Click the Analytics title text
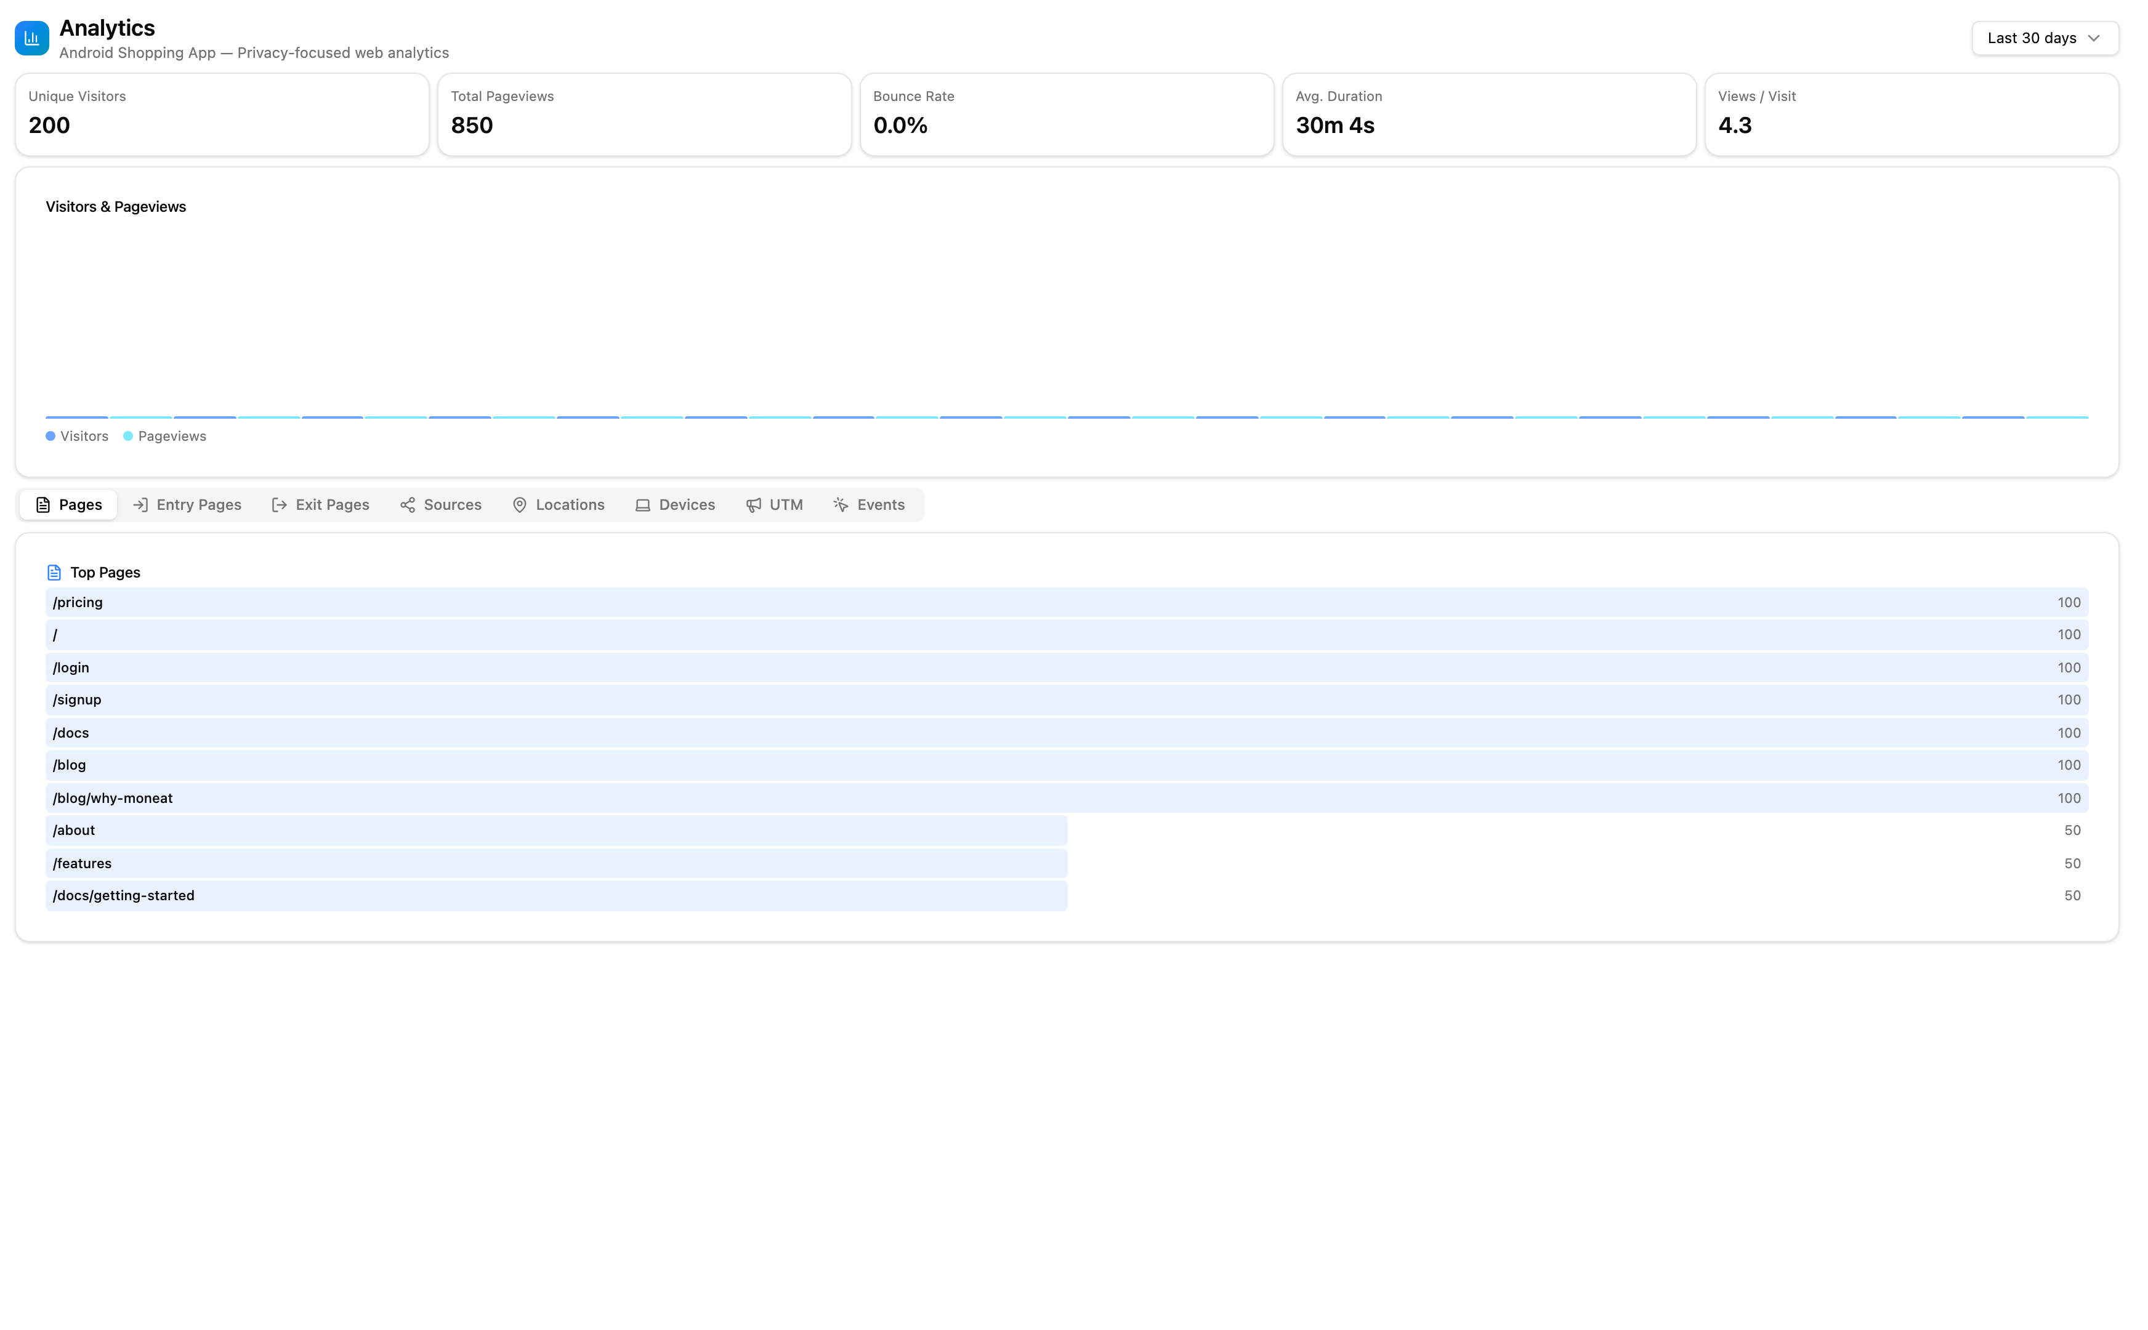This screenshot has width=2148, height=1330. pyautogui.click(x=107, y=28)
